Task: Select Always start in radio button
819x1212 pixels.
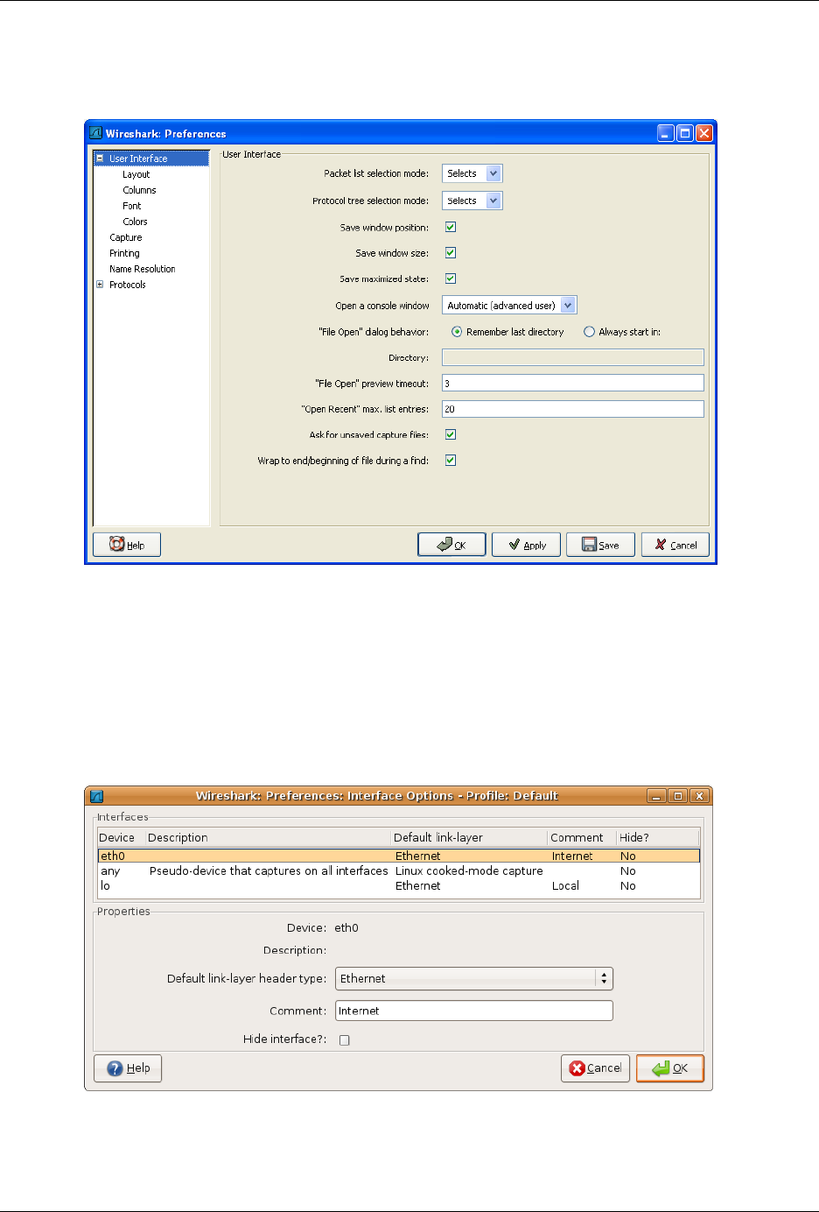Action: (x=589, y=332)
